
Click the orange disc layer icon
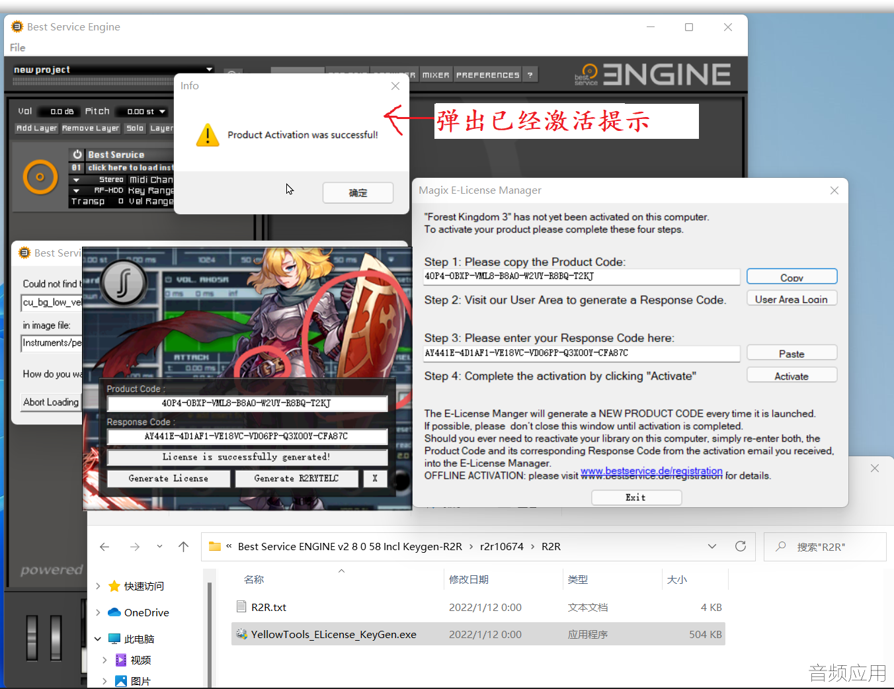(40, 177)
